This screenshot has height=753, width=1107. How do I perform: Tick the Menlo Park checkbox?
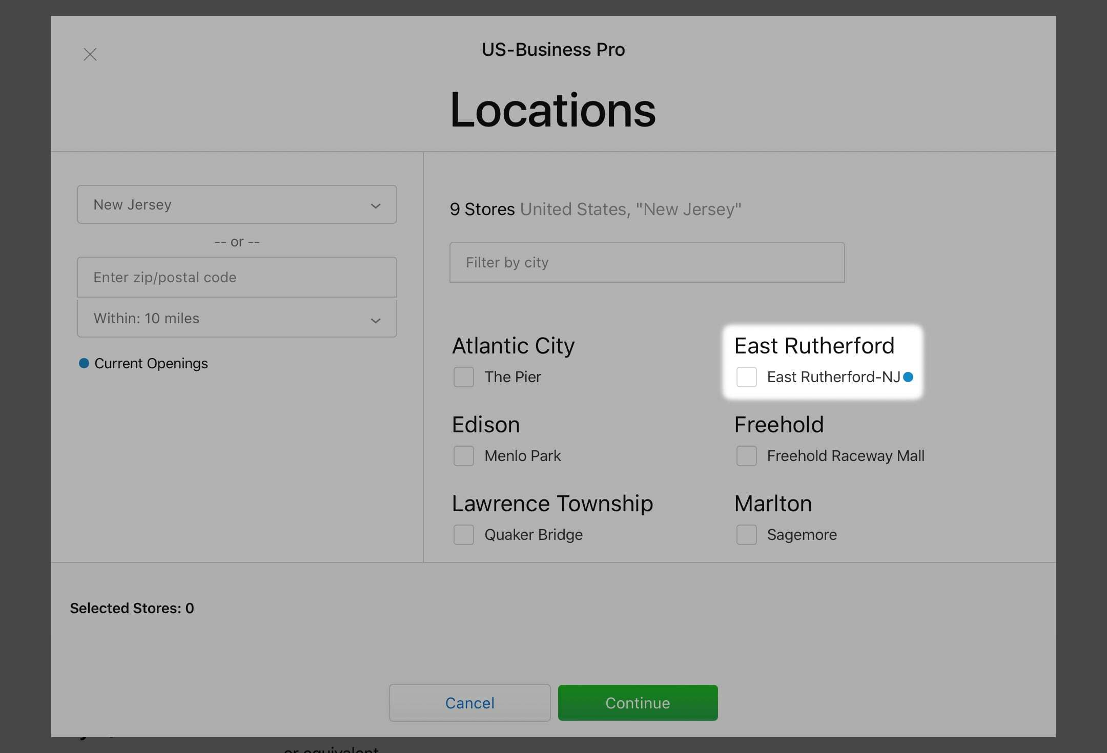pyautogui.click(x=463, y=456)
